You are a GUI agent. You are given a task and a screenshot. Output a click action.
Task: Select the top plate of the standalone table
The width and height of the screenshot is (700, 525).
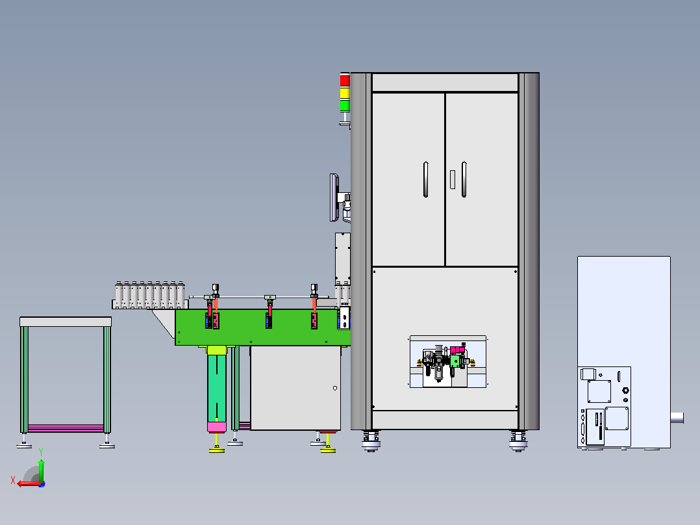point(66,322)
